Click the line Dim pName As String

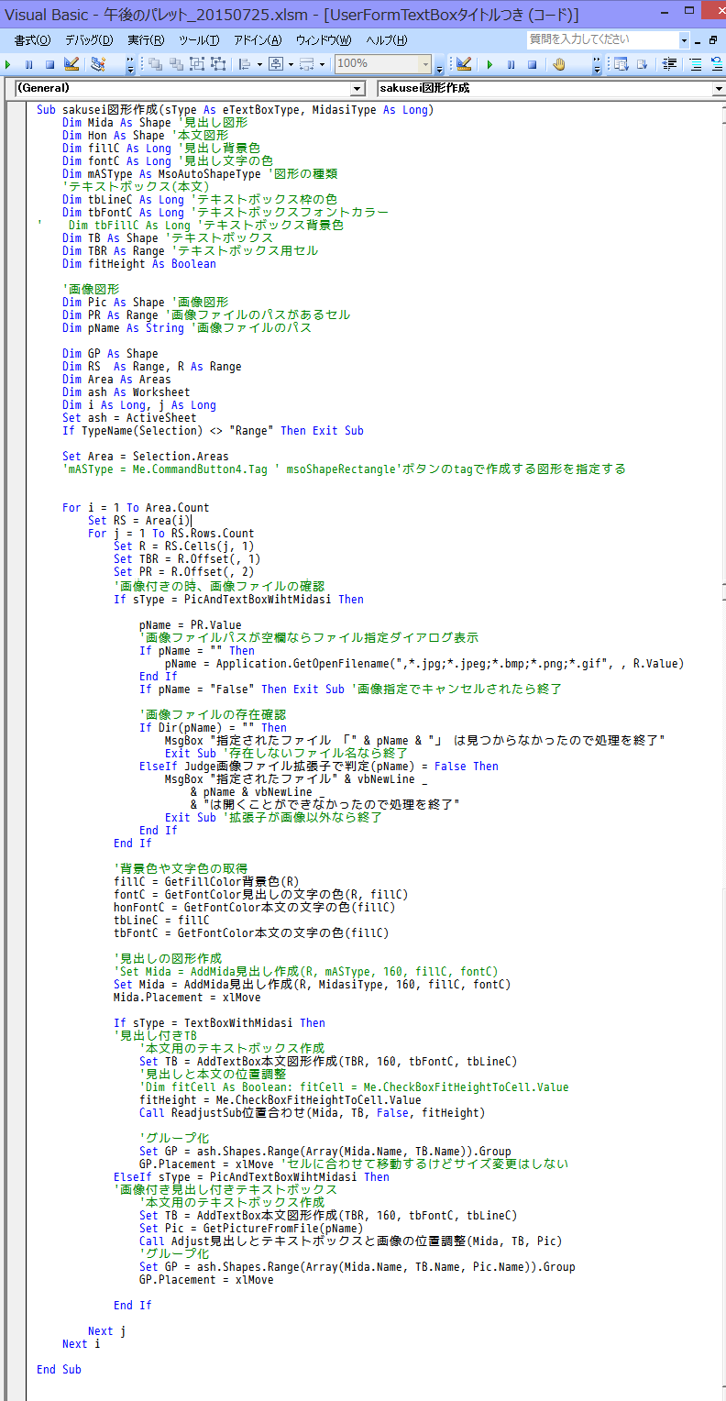click(187, 327)
